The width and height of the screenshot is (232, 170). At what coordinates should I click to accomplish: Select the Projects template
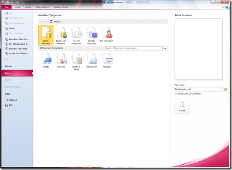(107, 60)
